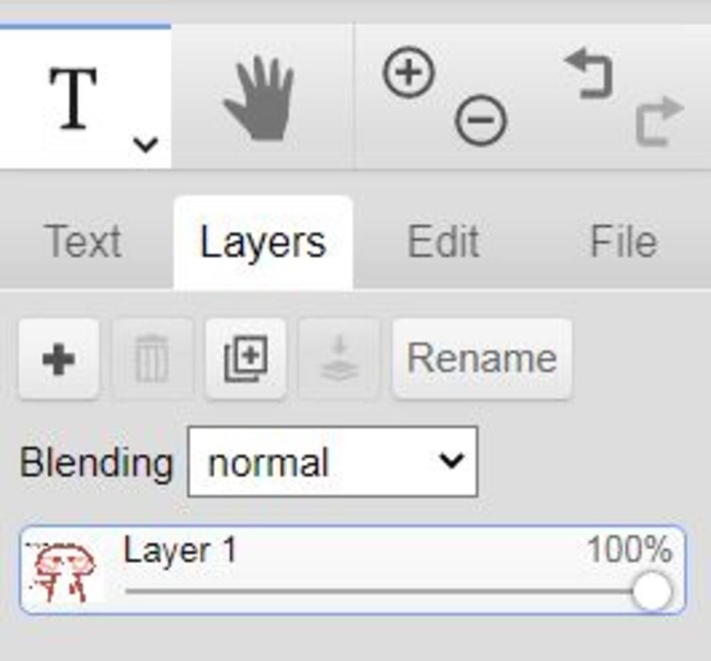Click the dropdown arrow beside normal
This screenshot has width=711, height=661.
click(451, 461)
